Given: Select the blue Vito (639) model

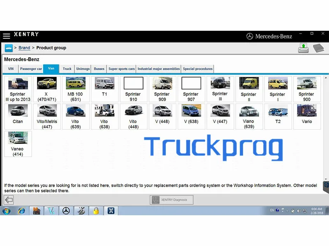Looking at the screenshot, I should click(x=76, y=116).
